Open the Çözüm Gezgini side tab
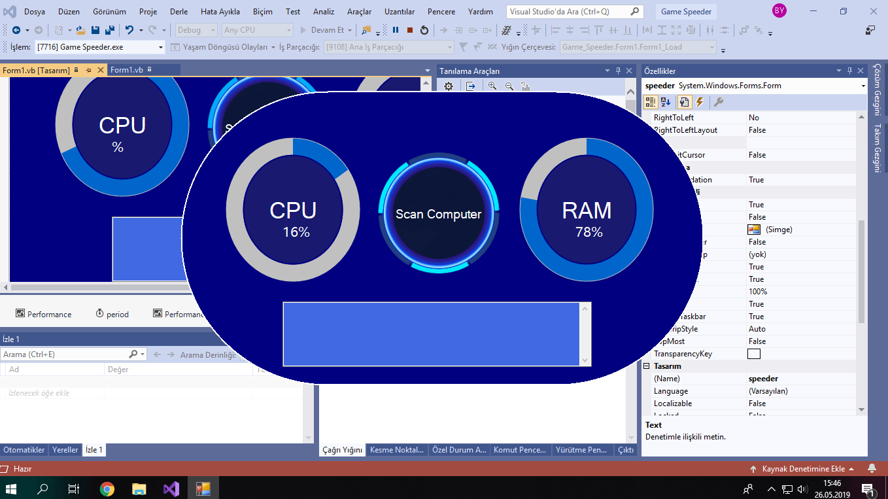The width and height of the screenshot is (888, 499). point(878,90)
